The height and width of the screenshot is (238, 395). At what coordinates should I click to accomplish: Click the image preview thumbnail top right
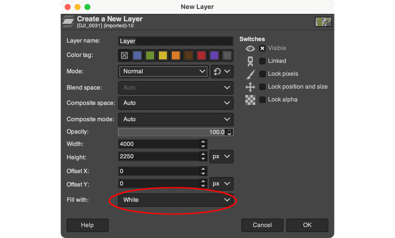[x=323, y=22]
